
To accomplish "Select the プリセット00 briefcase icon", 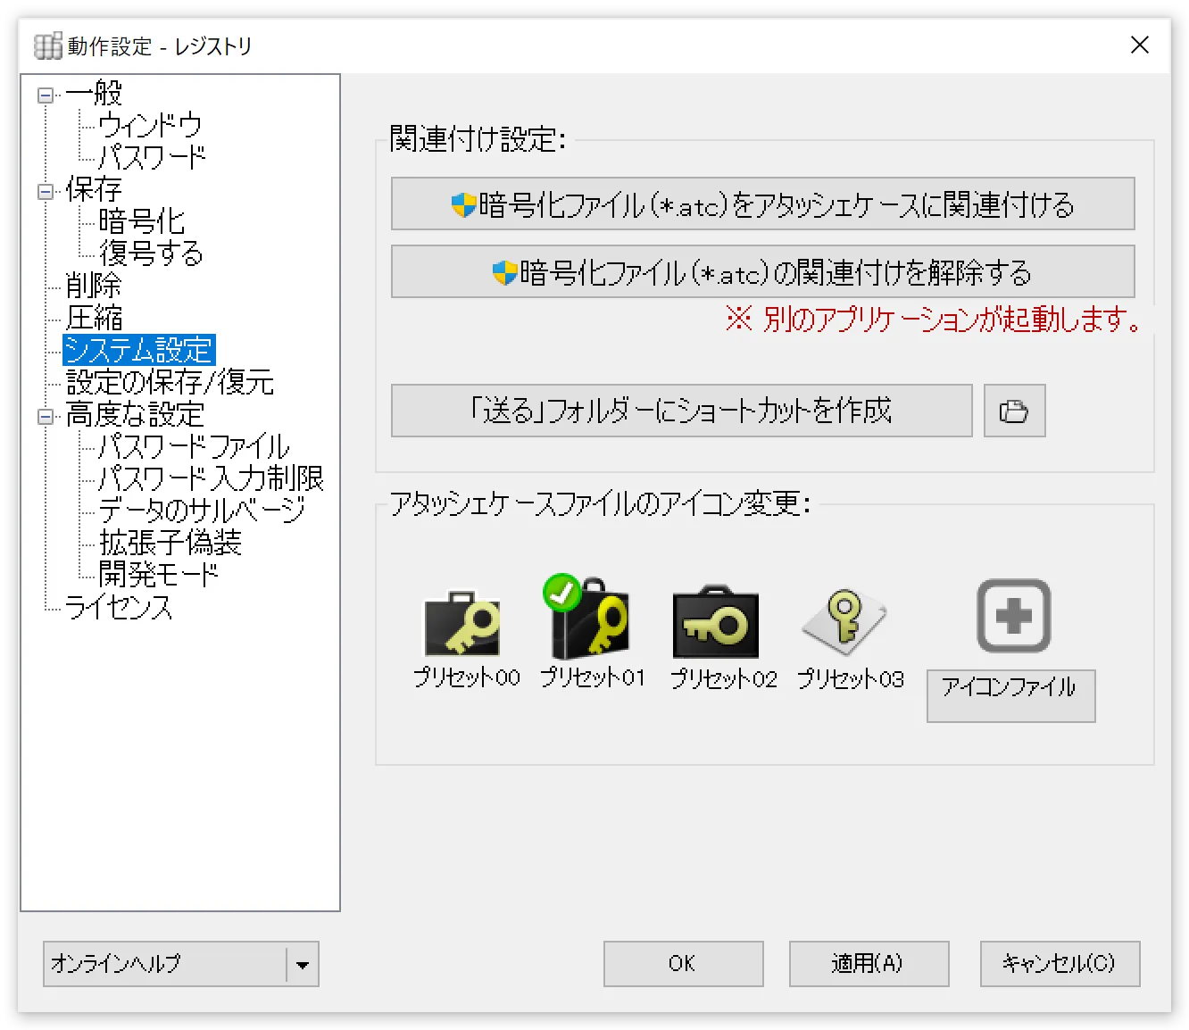I will tap(463, 622).
